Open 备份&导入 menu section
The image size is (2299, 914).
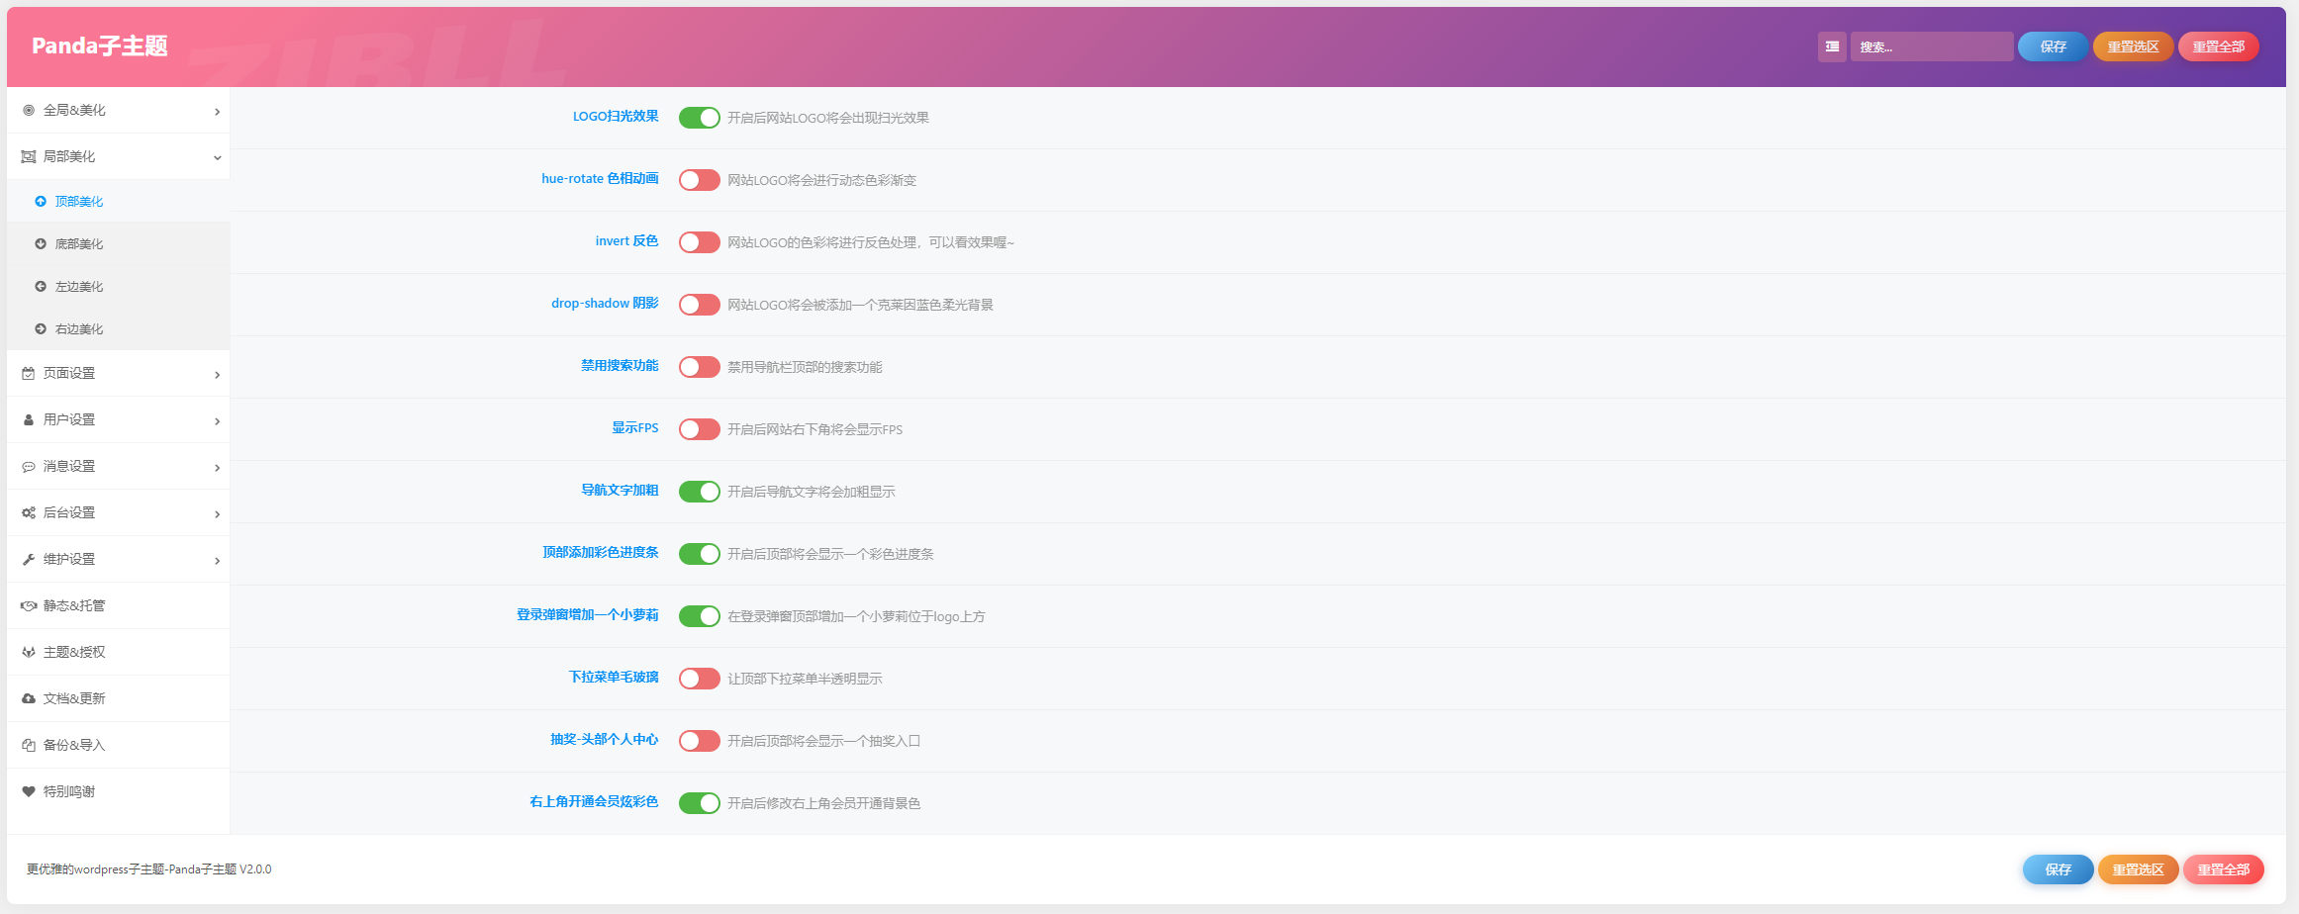pos(119,746)
